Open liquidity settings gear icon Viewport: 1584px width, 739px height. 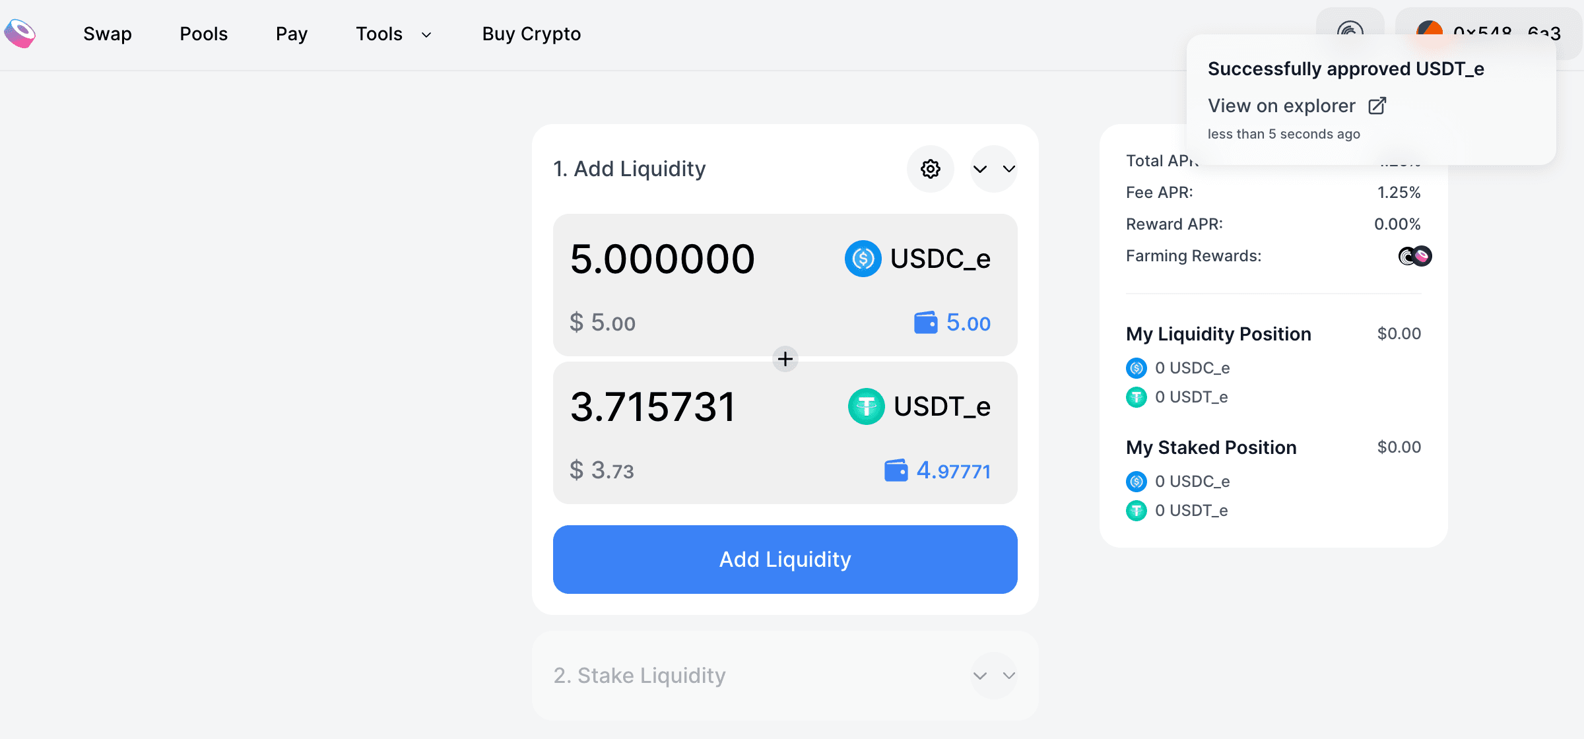pyautogui.click(x=931, y=169)
